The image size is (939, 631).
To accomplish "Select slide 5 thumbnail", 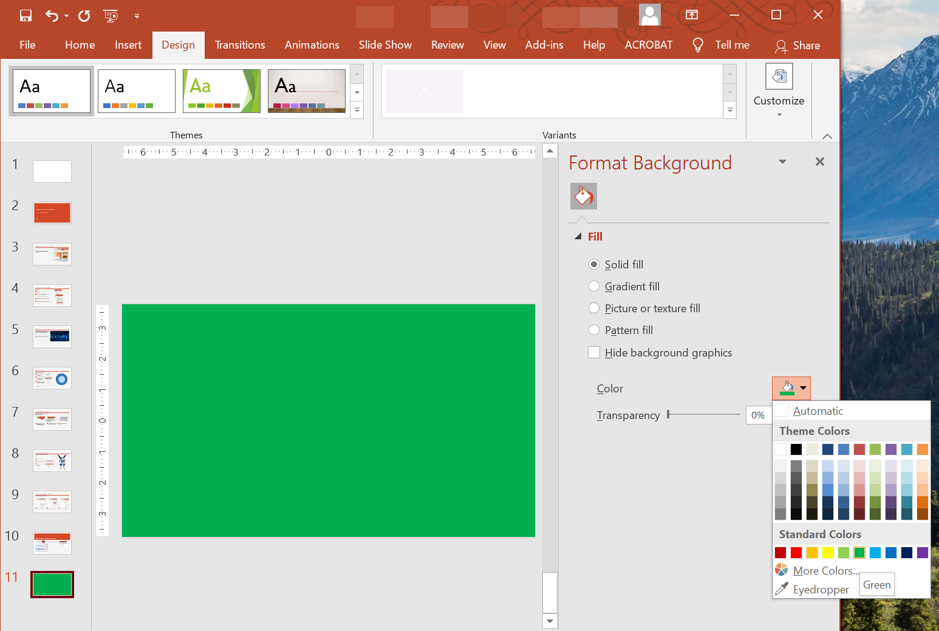I will tap(52, 336).
